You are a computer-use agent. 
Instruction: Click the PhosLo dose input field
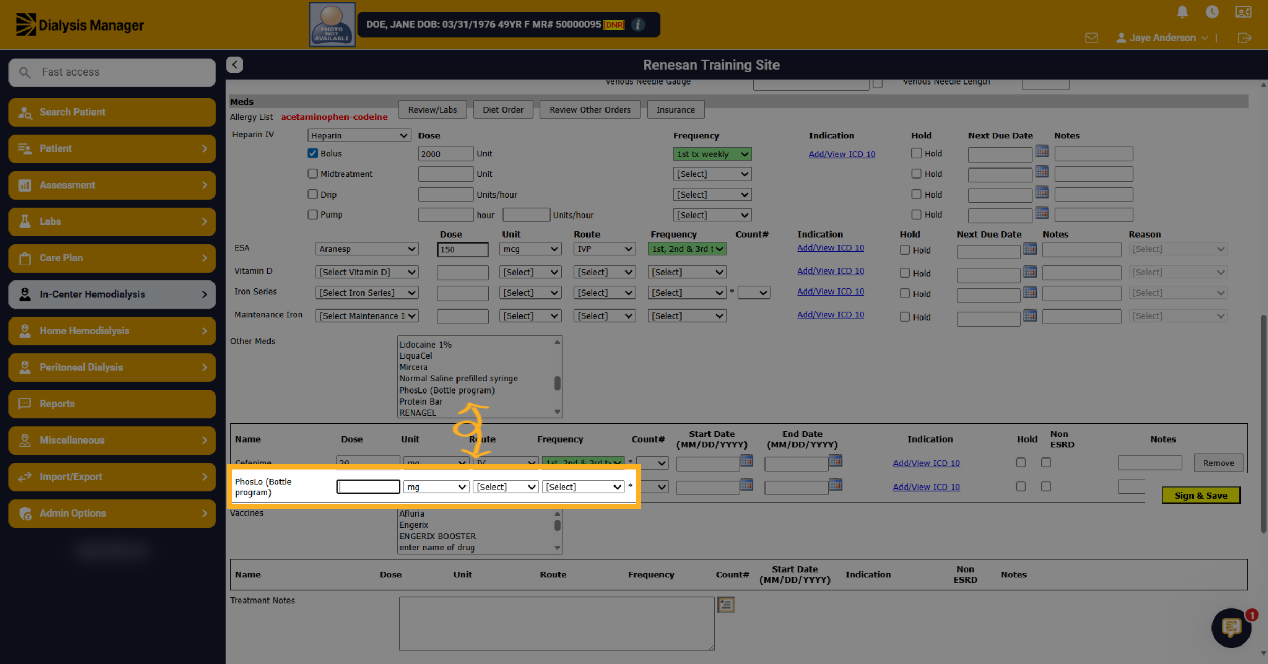click(x=368, y=487)
